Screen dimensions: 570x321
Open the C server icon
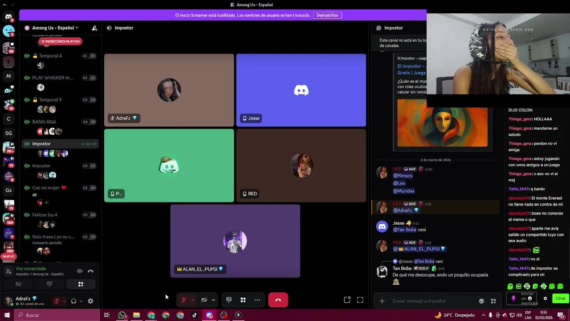tap(8, 119)
